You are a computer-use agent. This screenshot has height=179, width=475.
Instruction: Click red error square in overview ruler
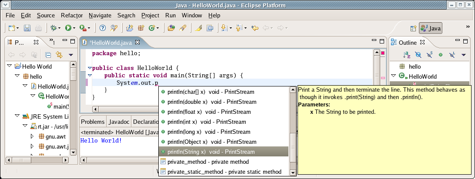[383, 53]
